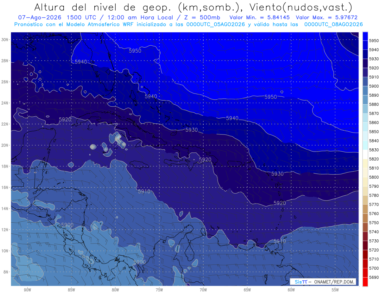Click the colorbar tick label "5820"
This screenshot has height=294, width=380.
(374, 159)
